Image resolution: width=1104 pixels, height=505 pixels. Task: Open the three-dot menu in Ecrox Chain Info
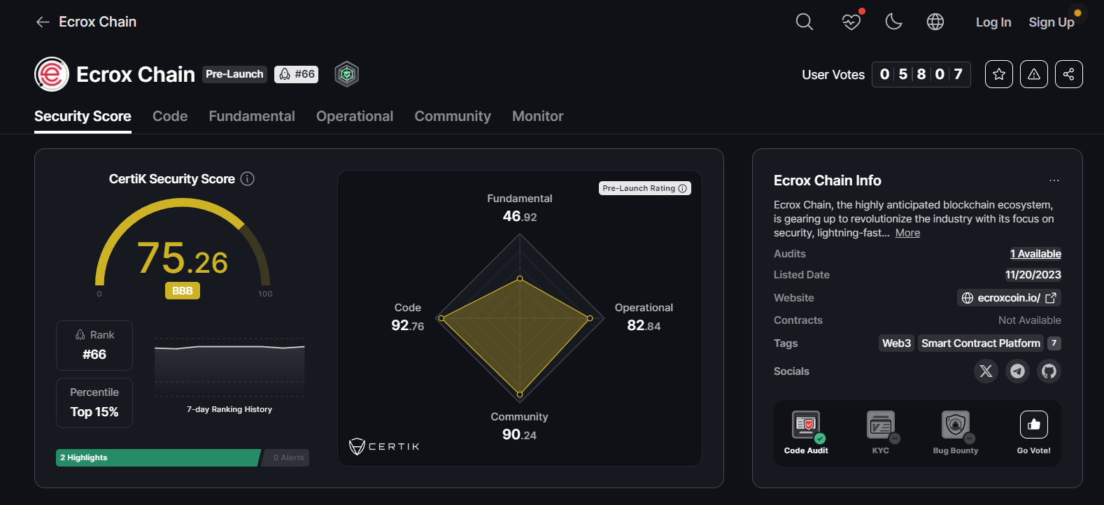point(1054,180)
